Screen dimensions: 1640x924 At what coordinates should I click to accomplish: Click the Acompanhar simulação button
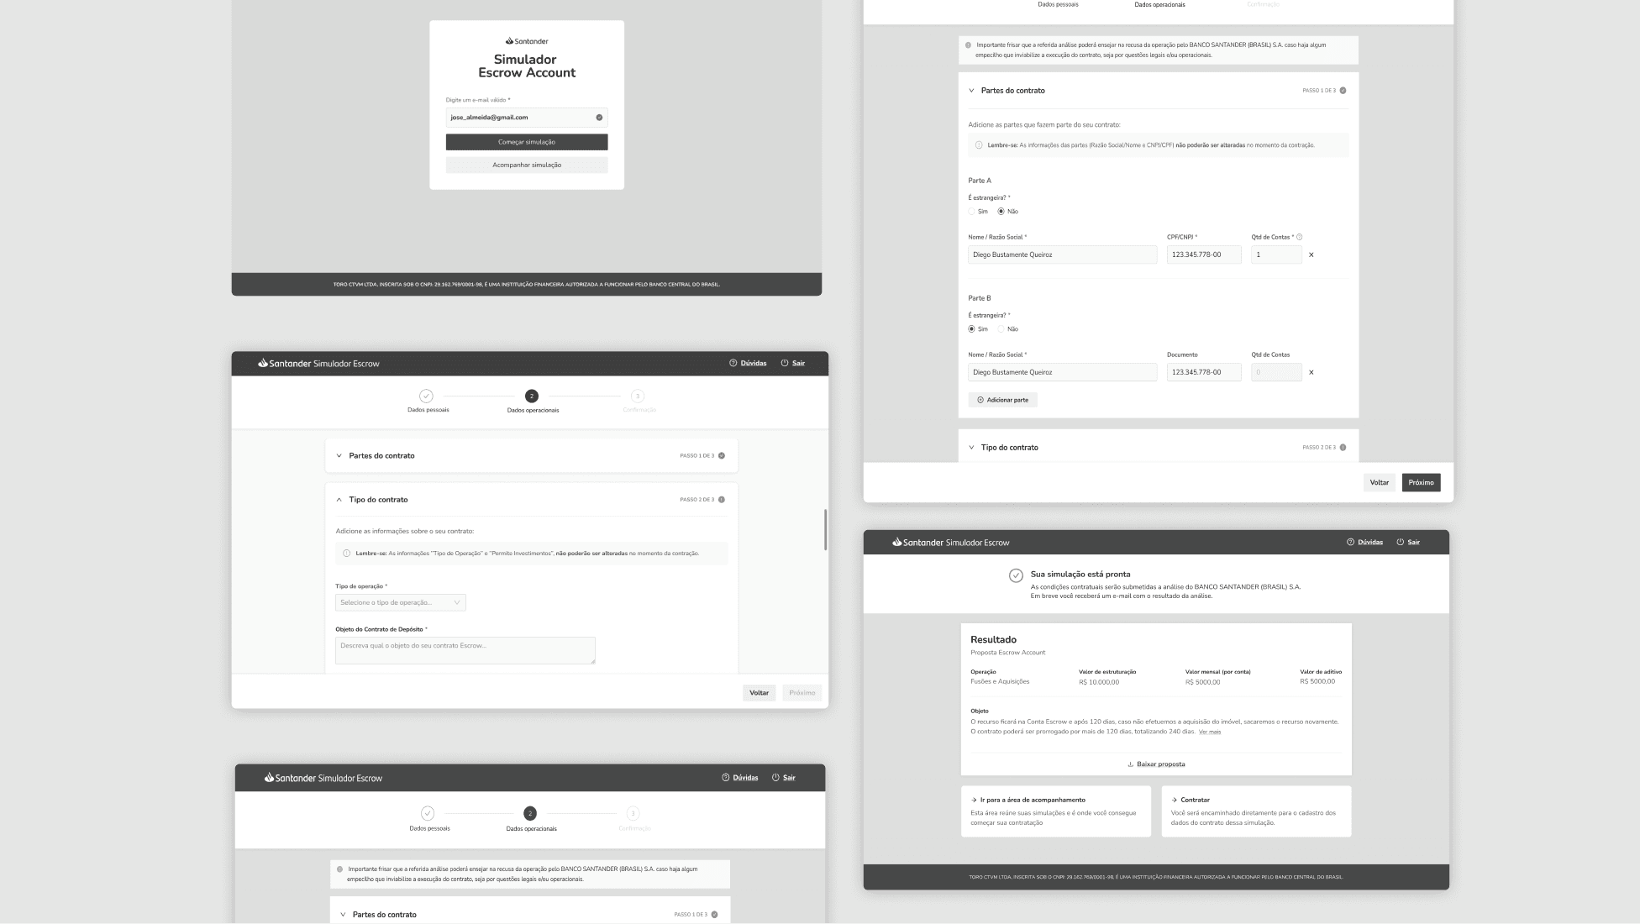click(x=527, y=165)
